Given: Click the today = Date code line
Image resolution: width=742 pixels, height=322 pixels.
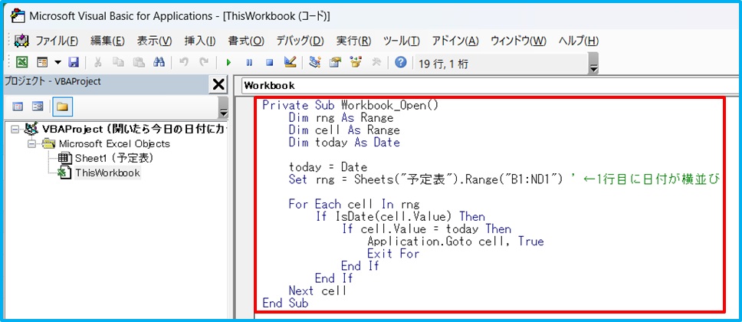Looking at the screenshot, I should [x=327, y=166].
